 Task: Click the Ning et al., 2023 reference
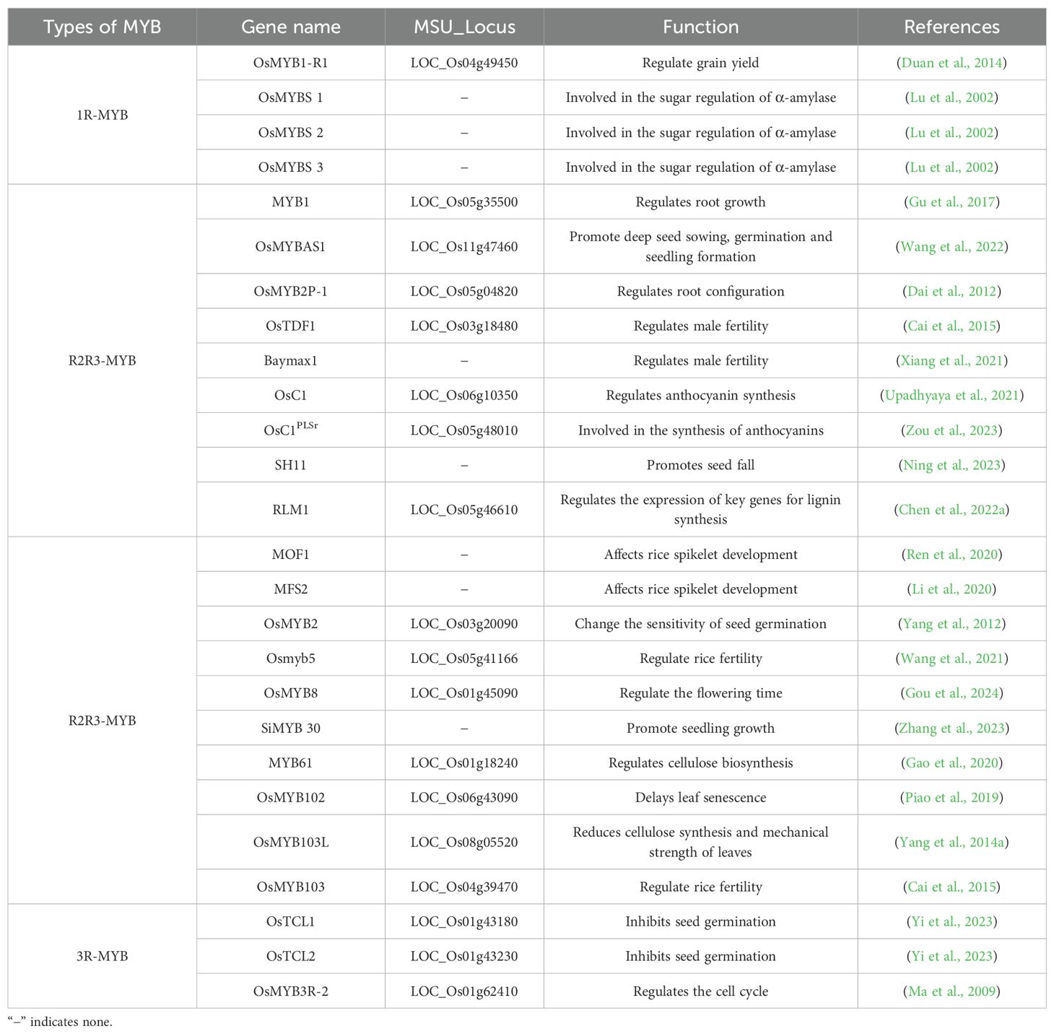pyautogui.click(x=951, y=465)
